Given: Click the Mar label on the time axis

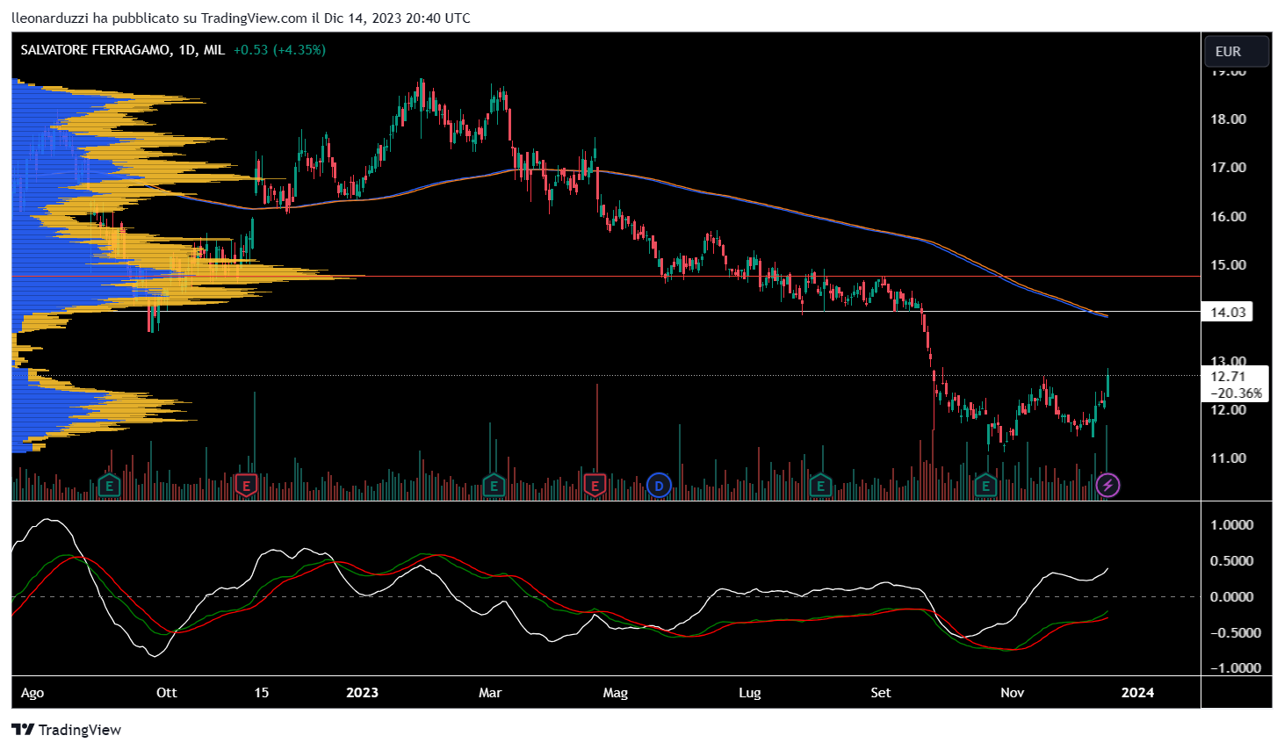Looking at the screenshot, I should coord(490,693).
